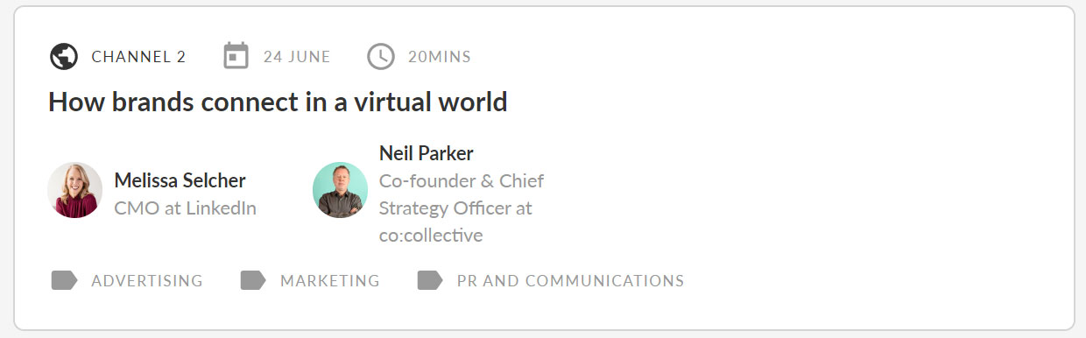The height and width of the screenshot is (338, 1086).
Task: Click the tag icon before PR AND COMMUNICATIONS
Action: [430, 280]
